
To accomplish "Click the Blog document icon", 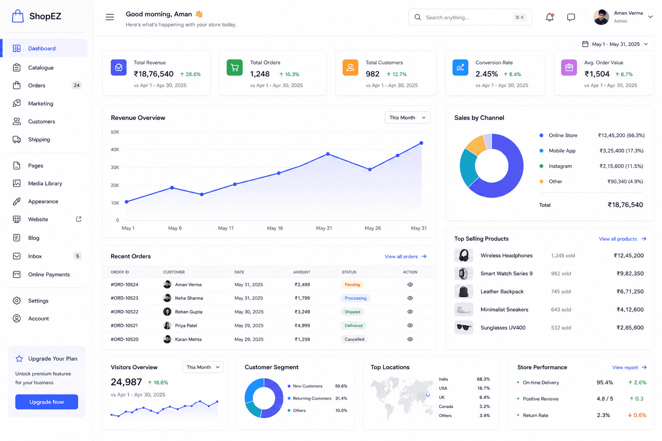I will [x=17, y=238].
